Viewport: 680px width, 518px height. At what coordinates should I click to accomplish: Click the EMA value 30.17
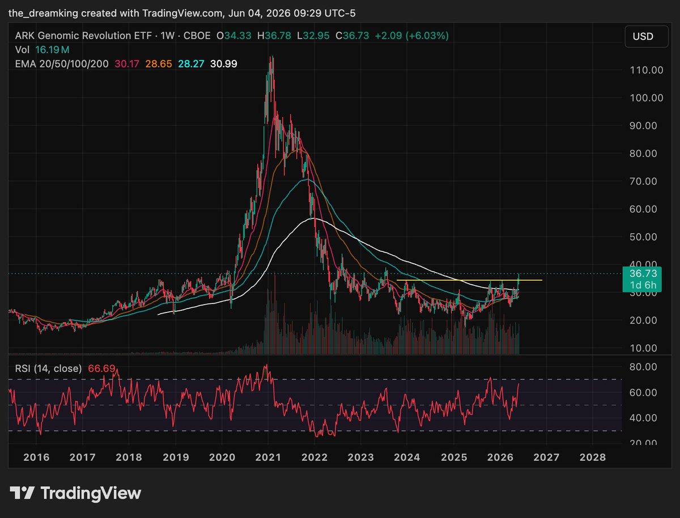pos(126,64)
